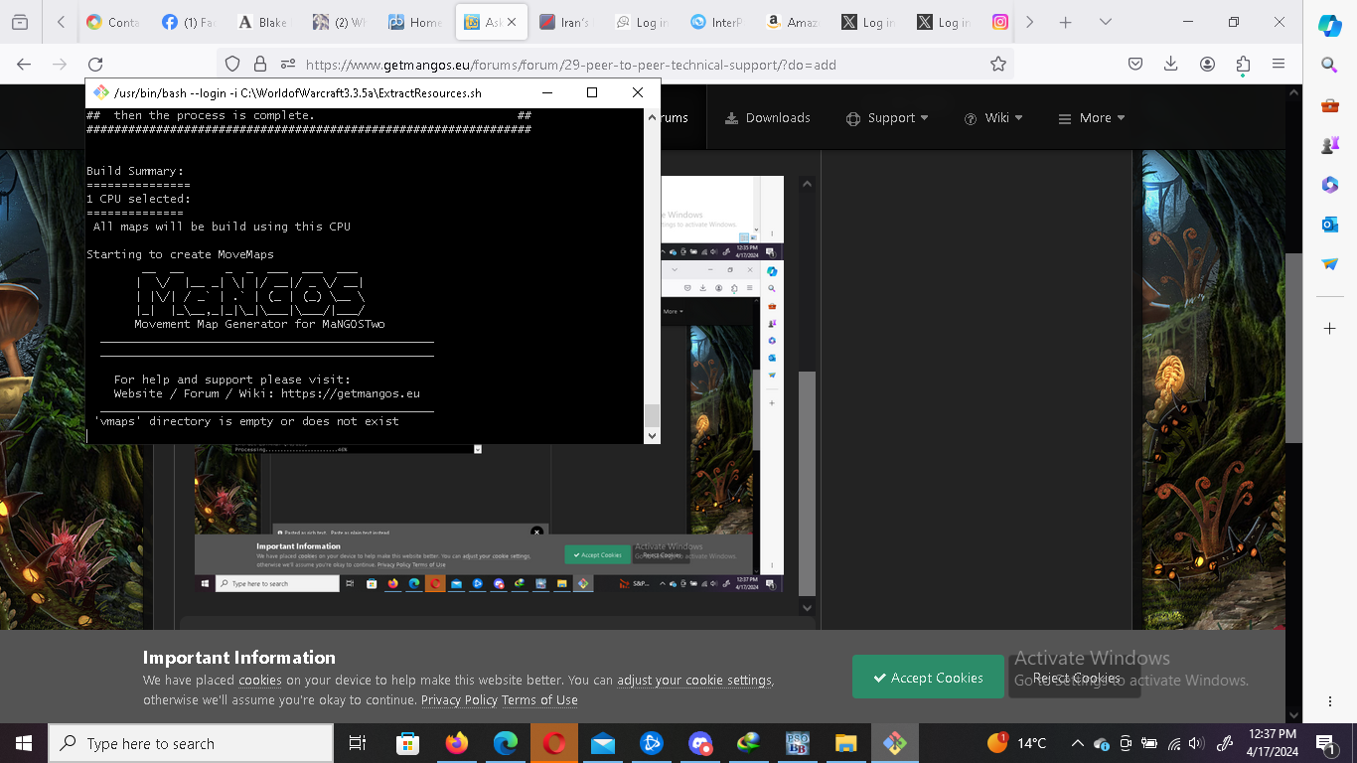The image size is (1357, 763).
Task: Expand the More navigation dropdown
Action: point(1092,117)
